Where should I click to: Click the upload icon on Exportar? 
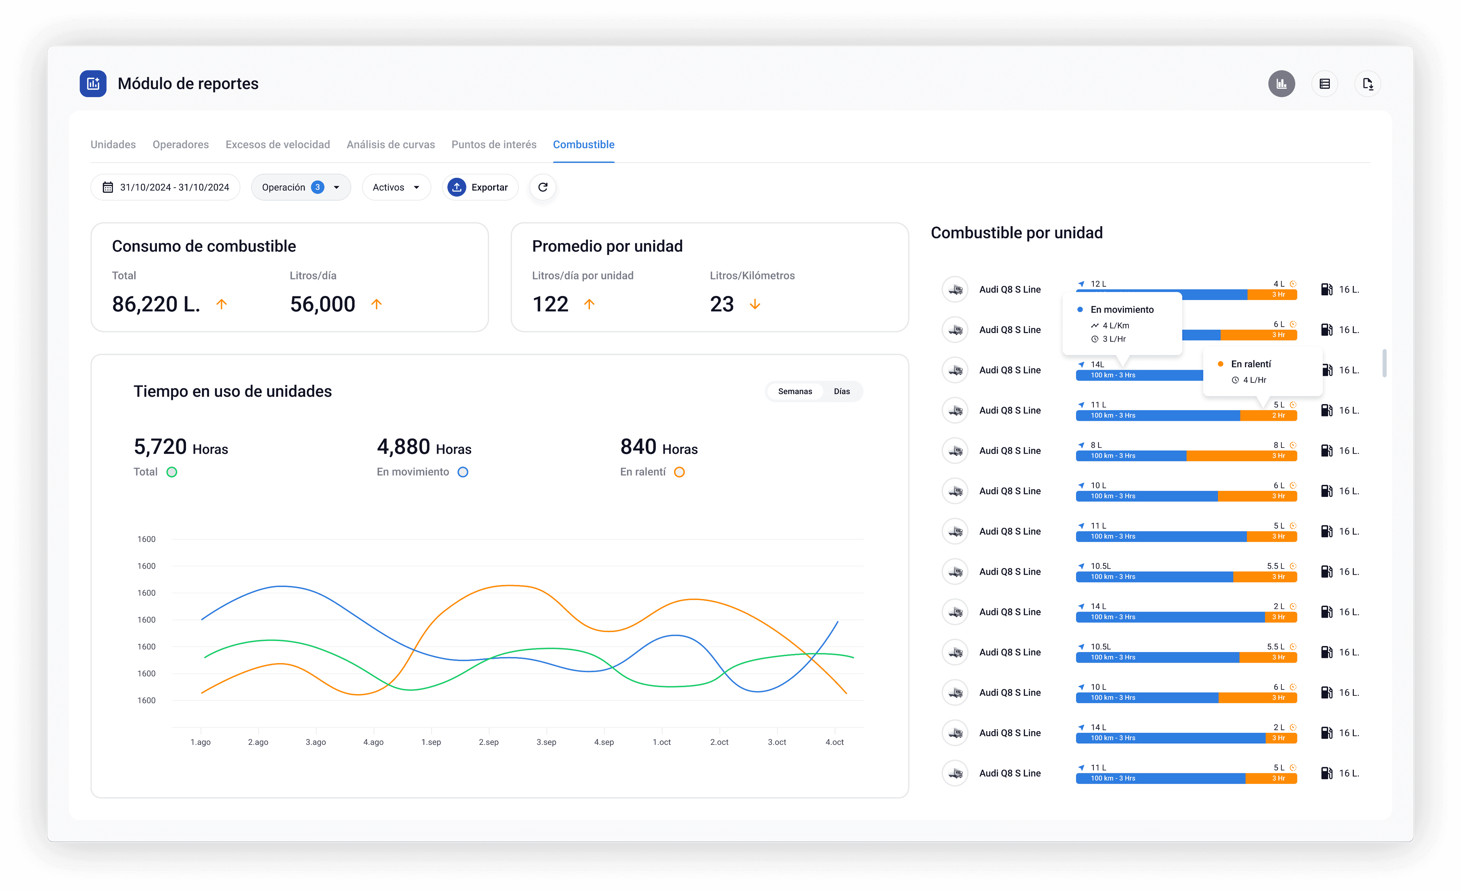[x=457, y=187]
